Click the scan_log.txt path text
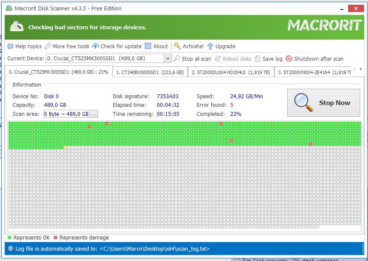 [155, 249]
